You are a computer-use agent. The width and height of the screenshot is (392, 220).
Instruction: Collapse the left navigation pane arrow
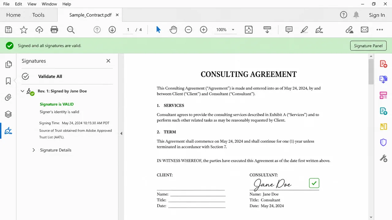121,134
